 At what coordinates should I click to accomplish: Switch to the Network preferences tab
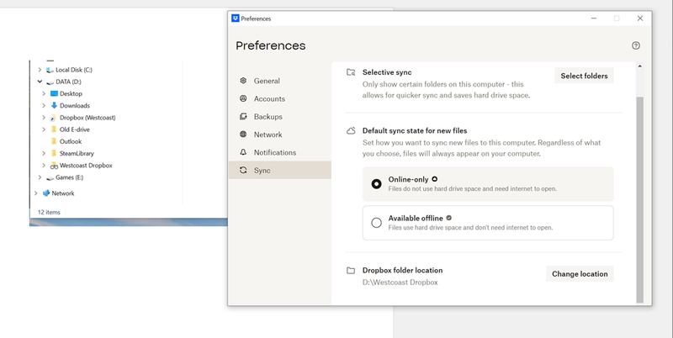pos(268,135)
